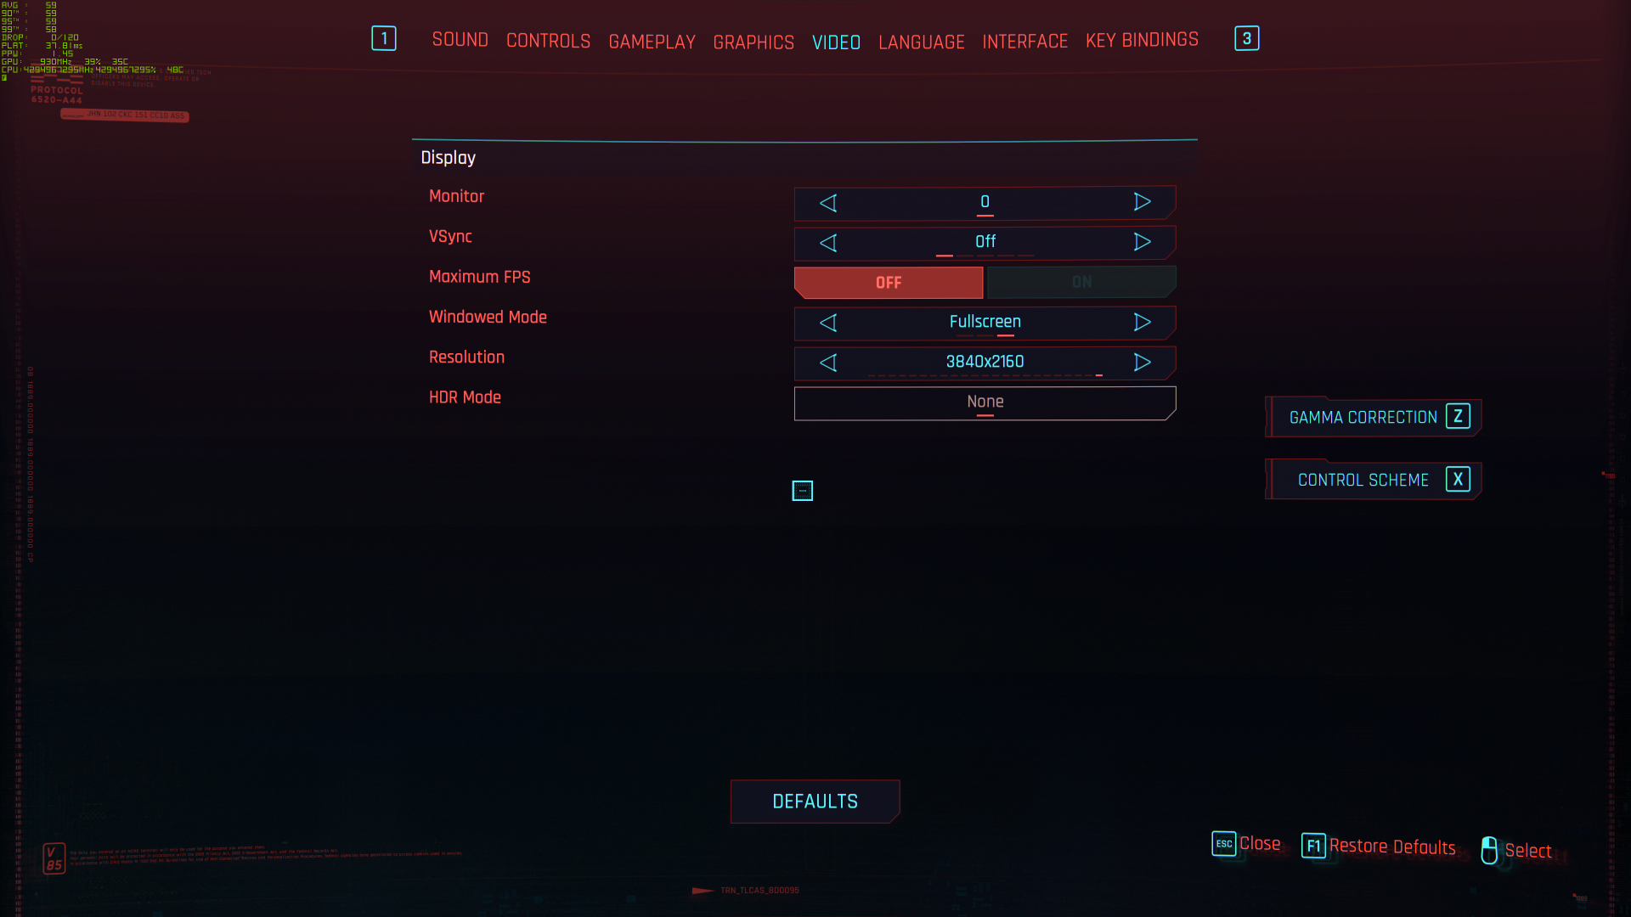Open the KEY BINDINGS tab
The height and width of the screenshot is (917, 1631).
coord(1142,39)
